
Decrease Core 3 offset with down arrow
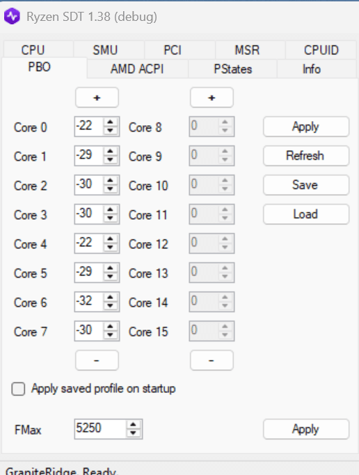click(111, 218)
